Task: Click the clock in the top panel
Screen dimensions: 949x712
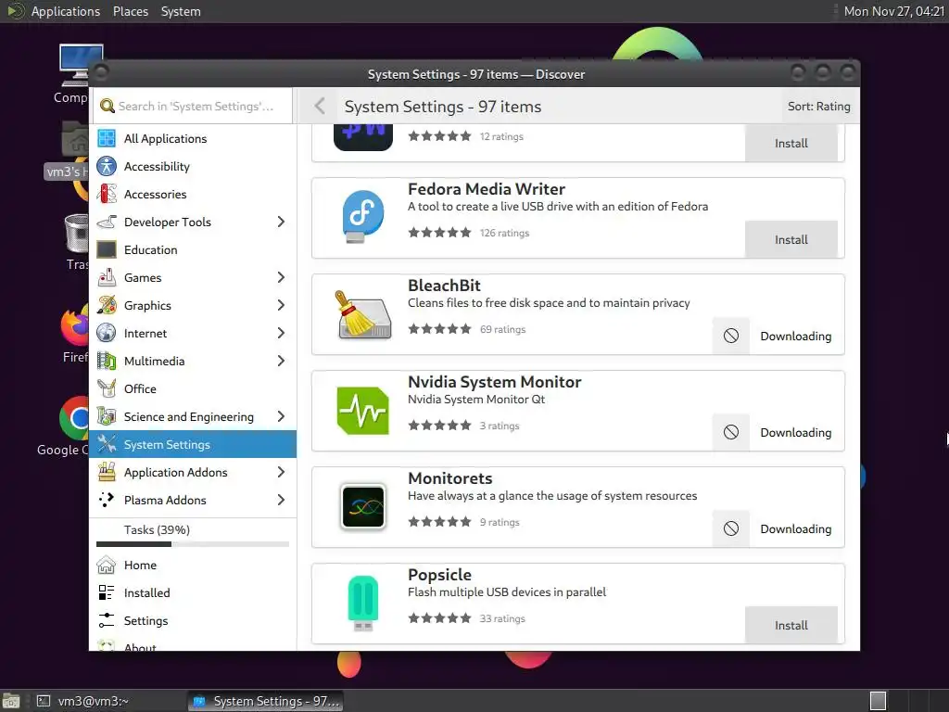Action: [x=894, y=11]
